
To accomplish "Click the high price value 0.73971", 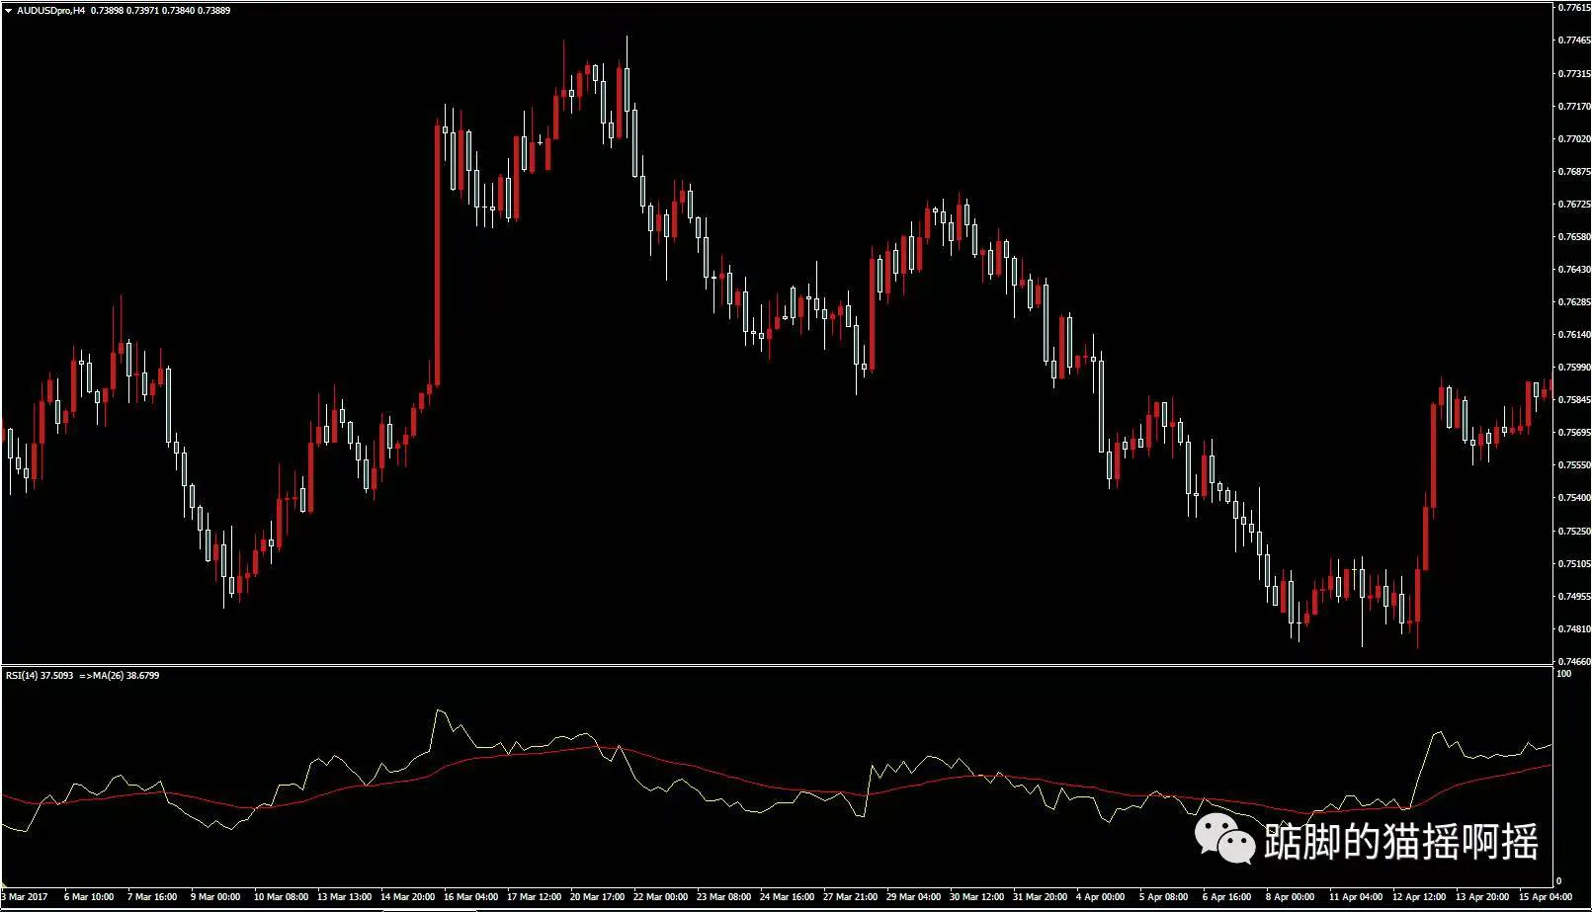I will [143, 11].
